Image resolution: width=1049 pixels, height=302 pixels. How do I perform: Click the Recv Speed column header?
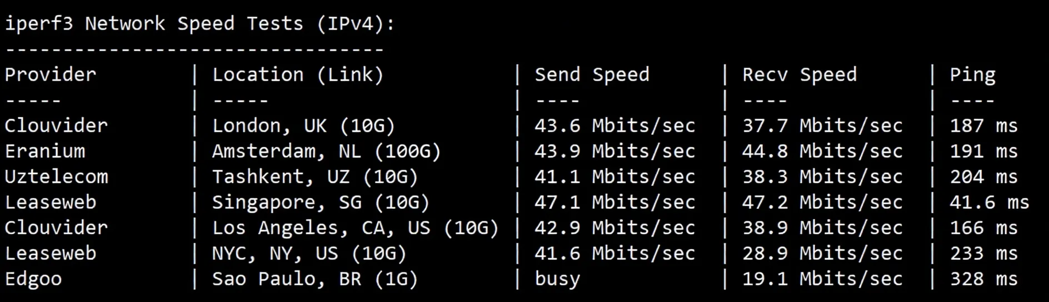pyautogui.click(x=800, y=75)
